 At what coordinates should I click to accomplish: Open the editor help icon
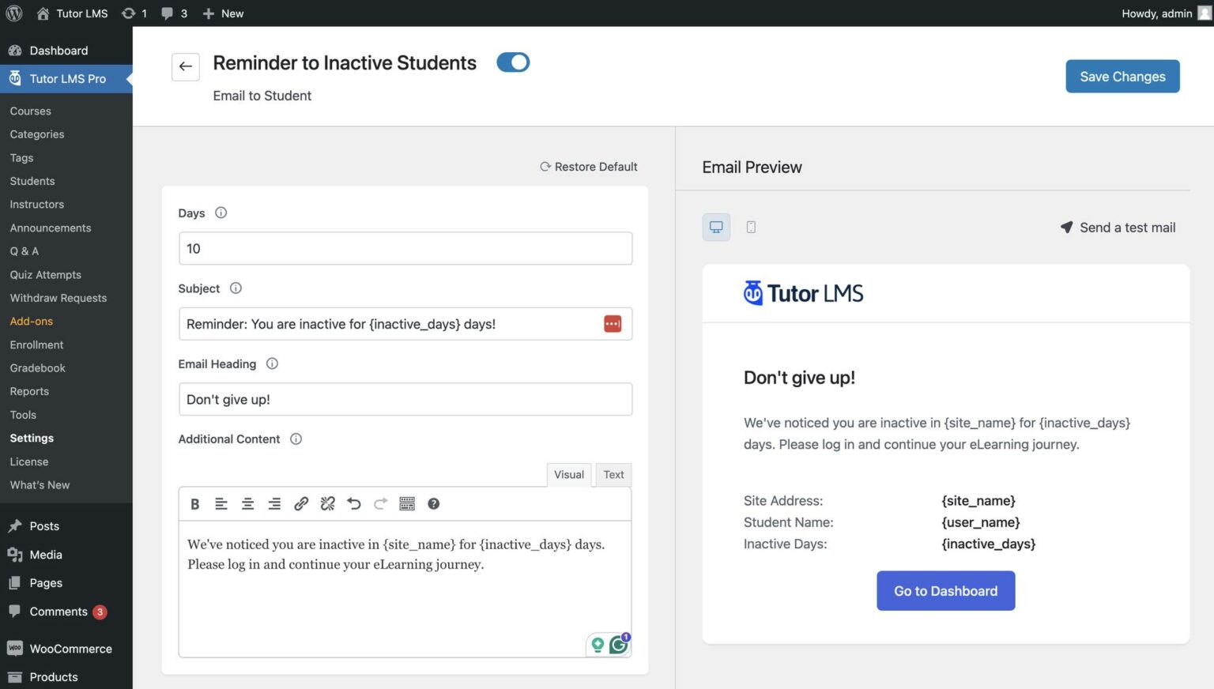[433, 503]
